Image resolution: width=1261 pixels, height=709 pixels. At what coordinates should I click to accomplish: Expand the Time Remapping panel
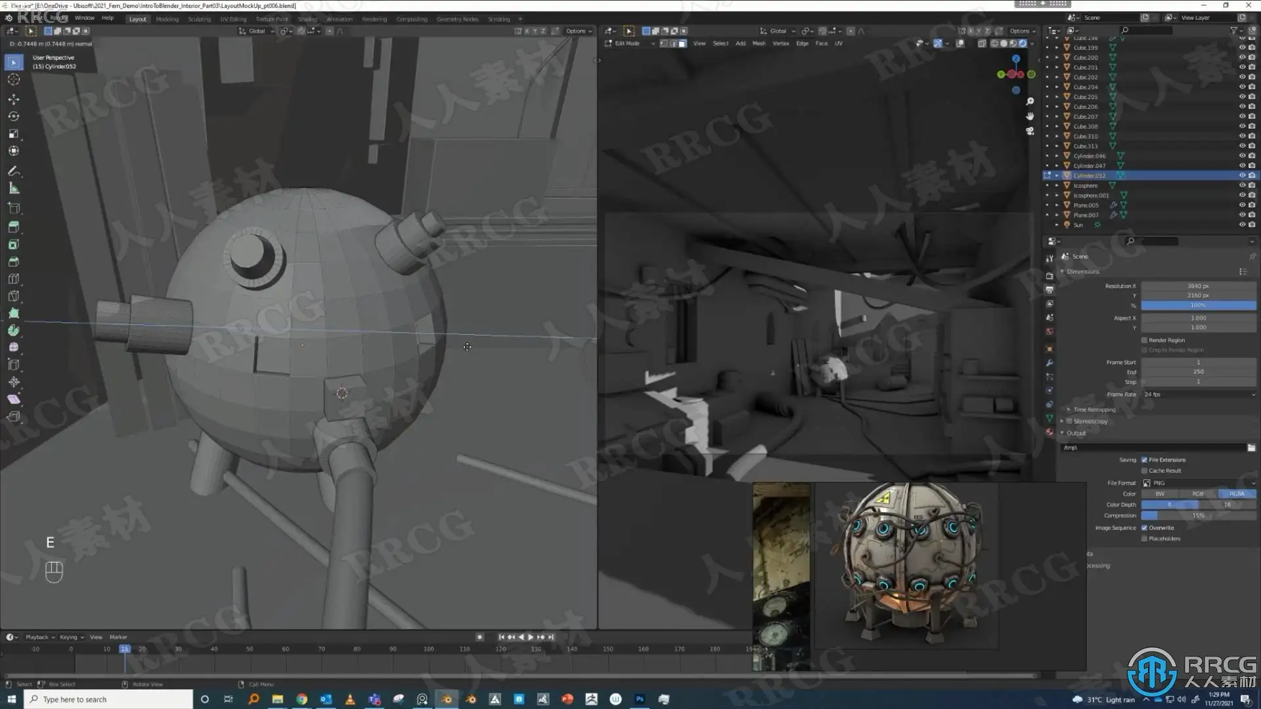[1094, 410]
